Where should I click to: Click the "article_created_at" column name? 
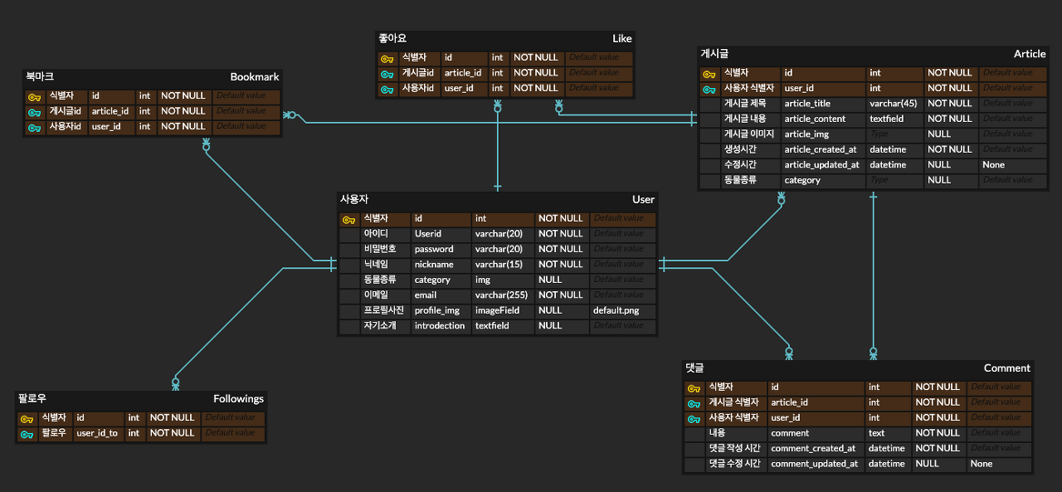tap(821, 149)
